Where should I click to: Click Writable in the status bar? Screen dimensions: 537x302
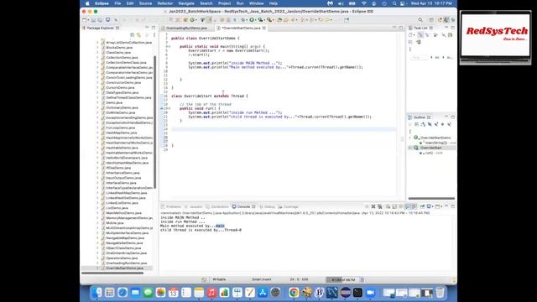point(219,279)
